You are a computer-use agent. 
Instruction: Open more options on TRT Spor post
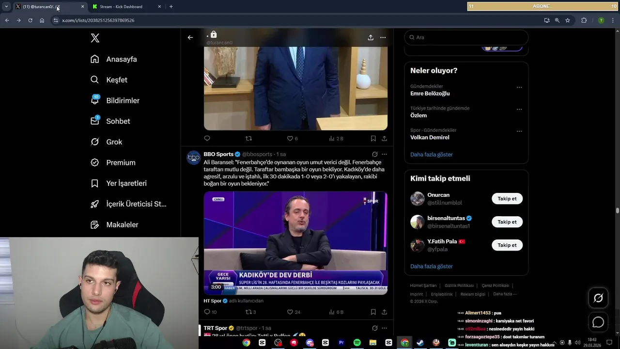point(384,328)
